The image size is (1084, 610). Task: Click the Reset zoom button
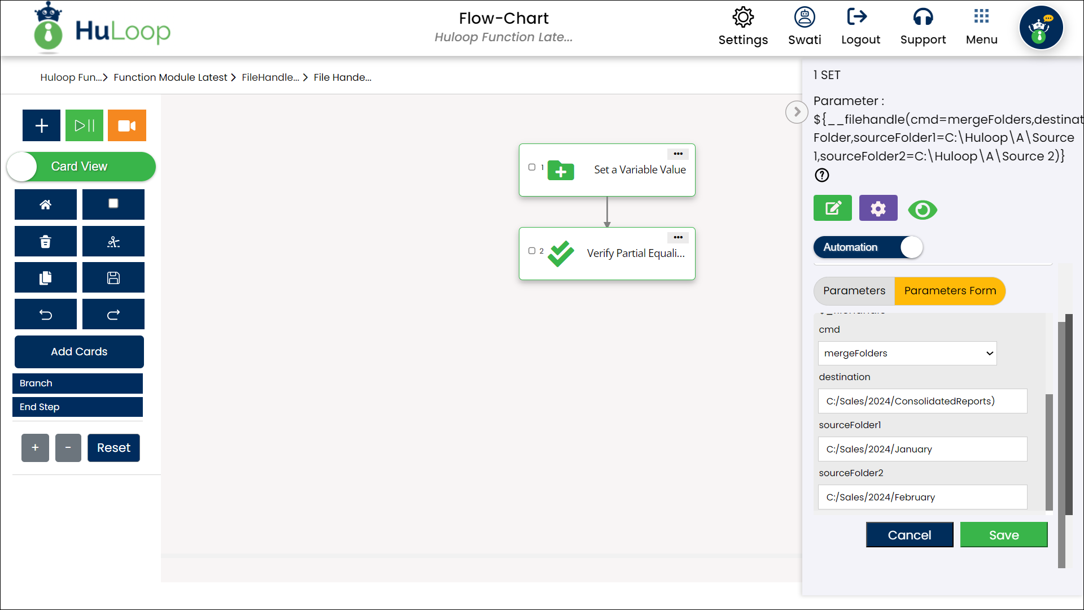tap(113, 448)
